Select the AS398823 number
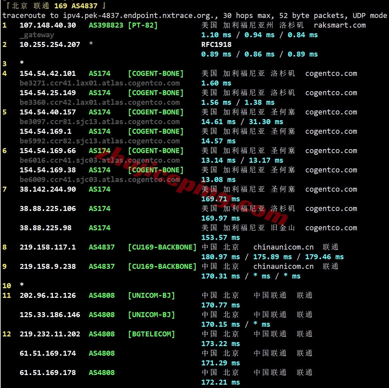The height and width of the screenshot is (388, 389). pos(106,25)
